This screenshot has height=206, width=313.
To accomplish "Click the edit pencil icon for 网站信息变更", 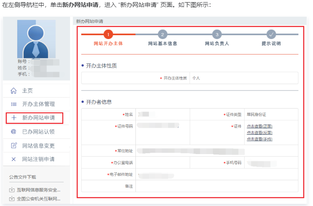I will 13,145.
